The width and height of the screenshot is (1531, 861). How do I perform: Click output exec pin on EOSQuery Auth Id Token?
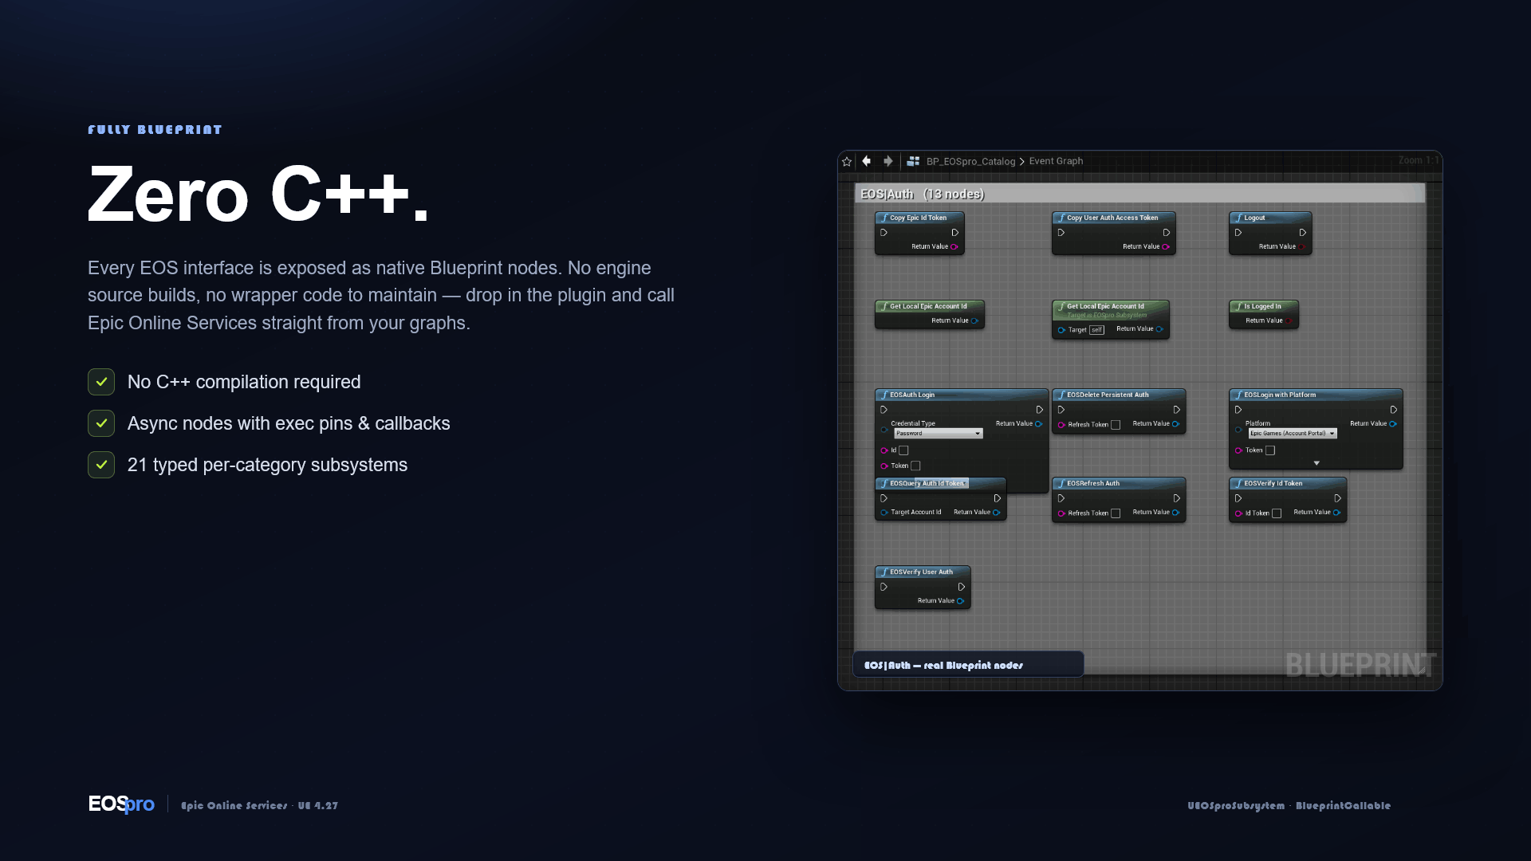coord(997,498)
